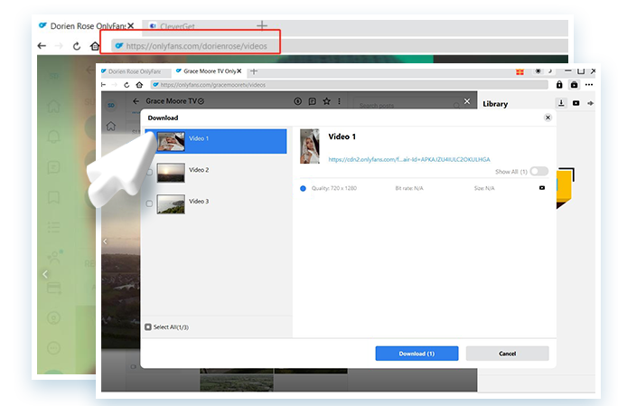This screenshot has width=618, height=406.
Task: Reload the page in back window
Action: click(x=77, y=46)
